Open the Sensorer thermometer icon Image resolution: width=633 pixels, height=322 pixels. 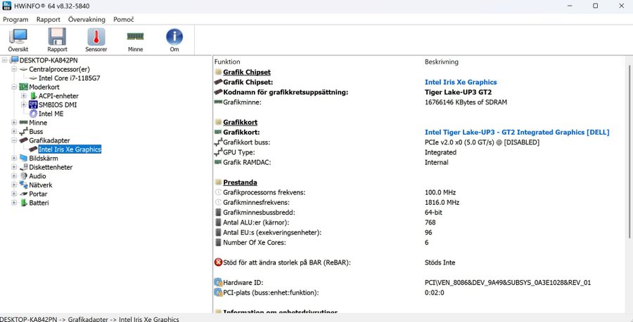96,39
